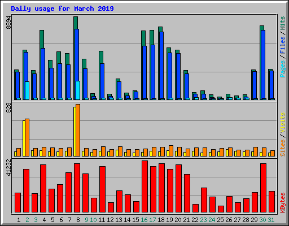Screen dimensions: 289x226
Task: Click day label 19 on the x-axis
Action: [x=169, y=220]
